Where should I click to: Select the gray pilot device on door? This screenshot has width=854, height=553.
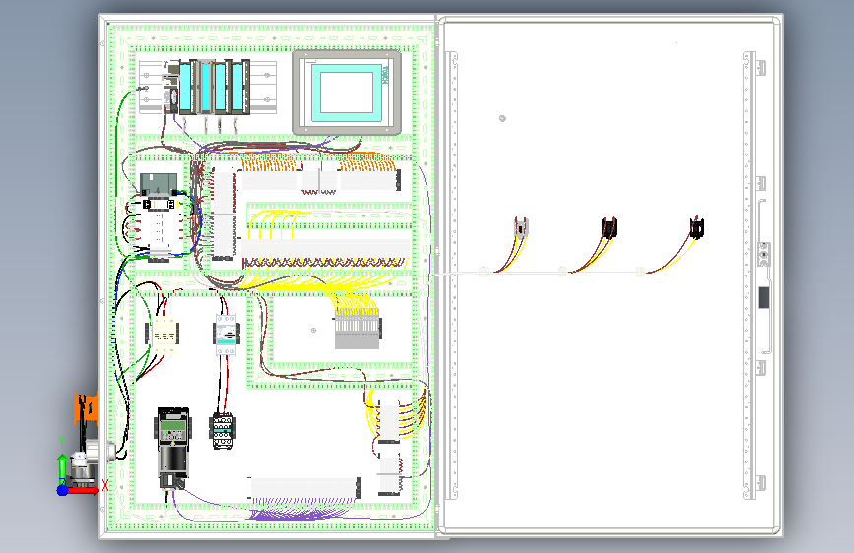pos(521,227)
